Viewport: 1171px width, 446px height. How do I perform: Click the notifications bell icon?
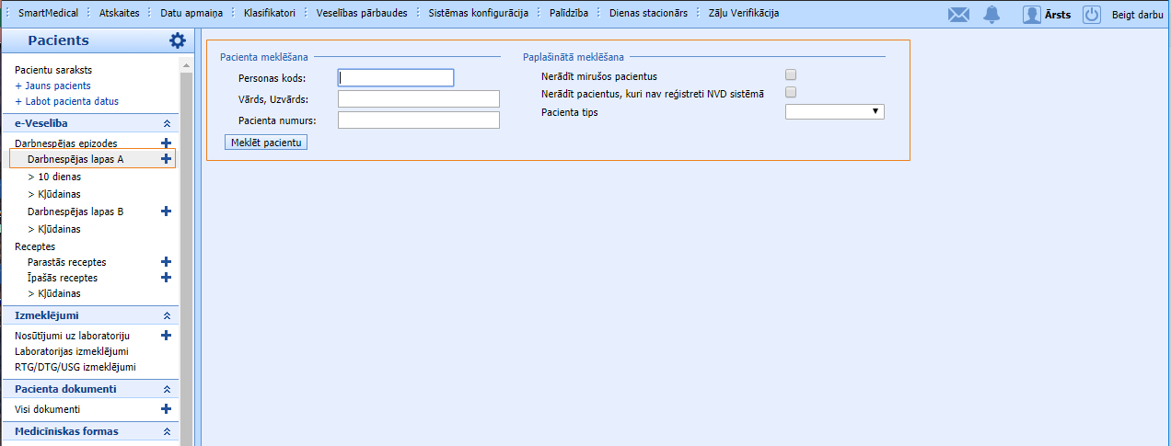point(991,14)
